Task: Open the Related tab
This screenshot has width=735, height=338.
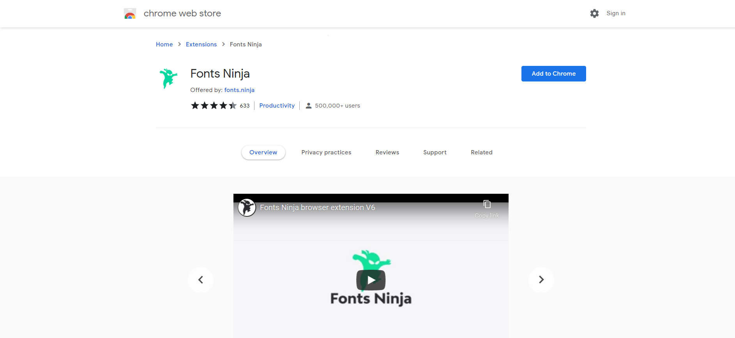Action: [x=482, y=152]
